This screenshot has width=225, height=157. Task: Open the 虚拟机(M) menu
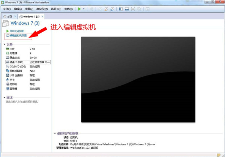pos(42,9)
